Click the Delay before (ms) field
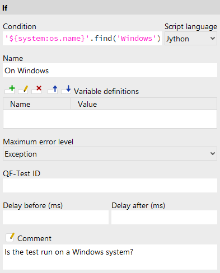 click(x=55, y=218)
